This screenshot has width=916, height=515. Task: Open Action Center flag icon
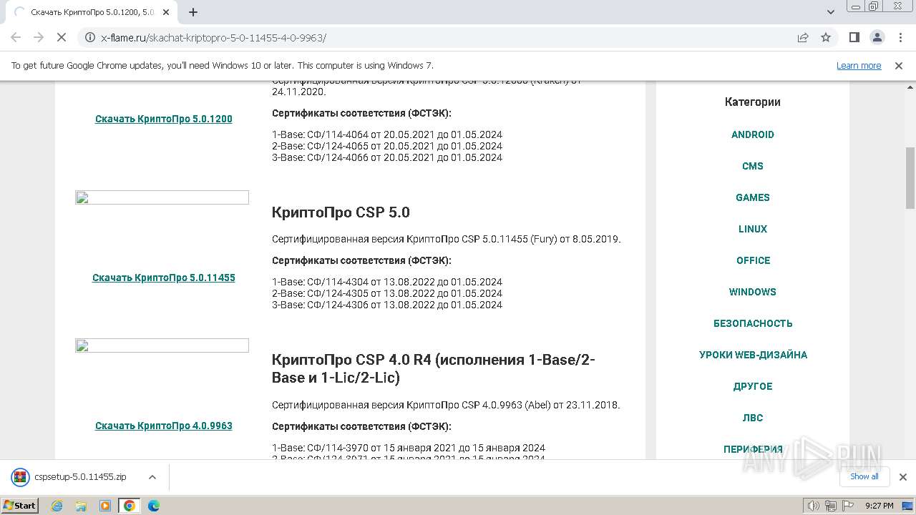(x=847, y=506)
